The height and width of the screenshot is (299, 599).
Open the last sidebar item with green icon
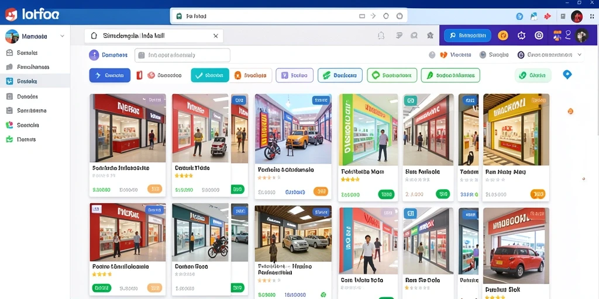coord(35,139)
